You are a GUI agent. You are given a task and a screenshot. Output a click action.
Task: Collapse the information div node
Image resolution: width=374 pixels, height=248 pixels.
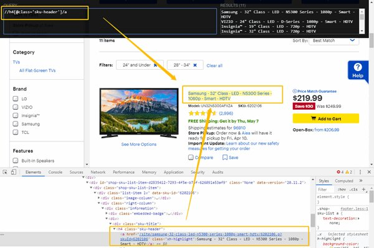tap(103, 208)
